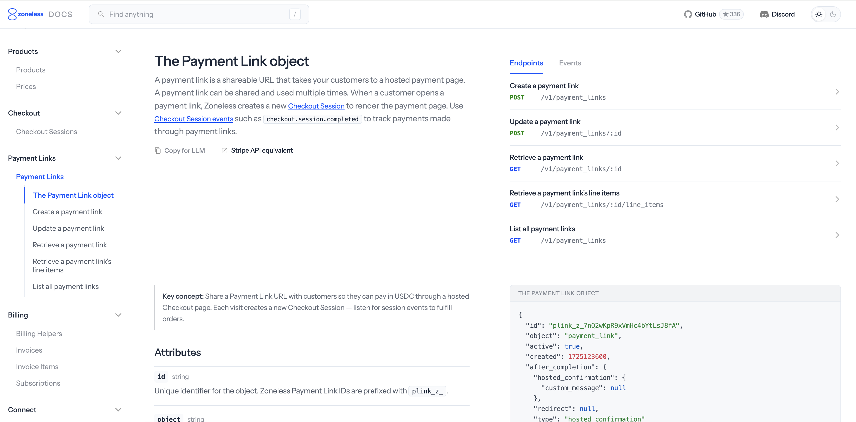
Task: Open Update a payment link endpoint chevron
Action: pos(837,128)
